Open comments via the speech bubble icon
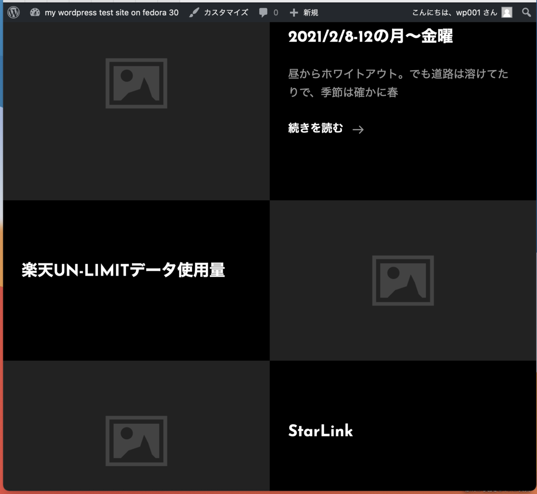The image size is (537, 494). 264,12
